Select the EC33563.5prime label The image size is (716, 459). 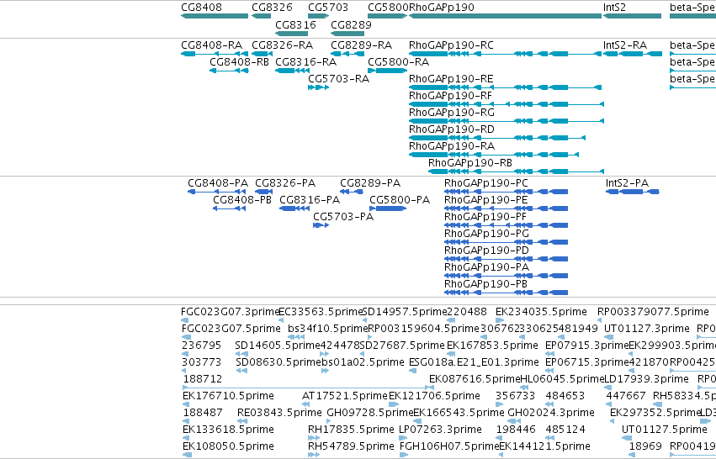320,312
